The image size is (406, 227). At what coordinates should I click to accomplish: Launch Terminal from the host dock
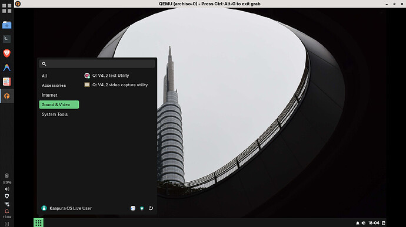pos(6,39)
